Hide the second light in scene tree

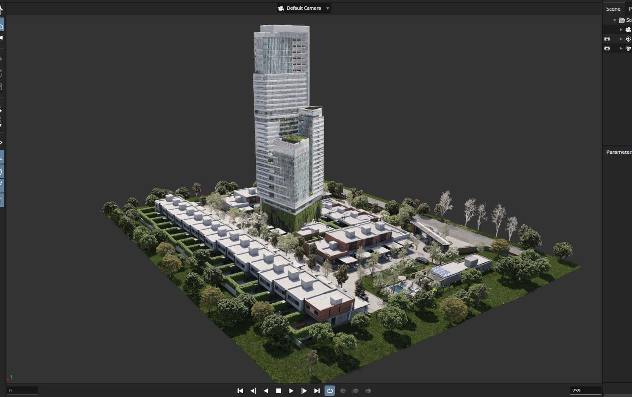(x=607, y=49)
